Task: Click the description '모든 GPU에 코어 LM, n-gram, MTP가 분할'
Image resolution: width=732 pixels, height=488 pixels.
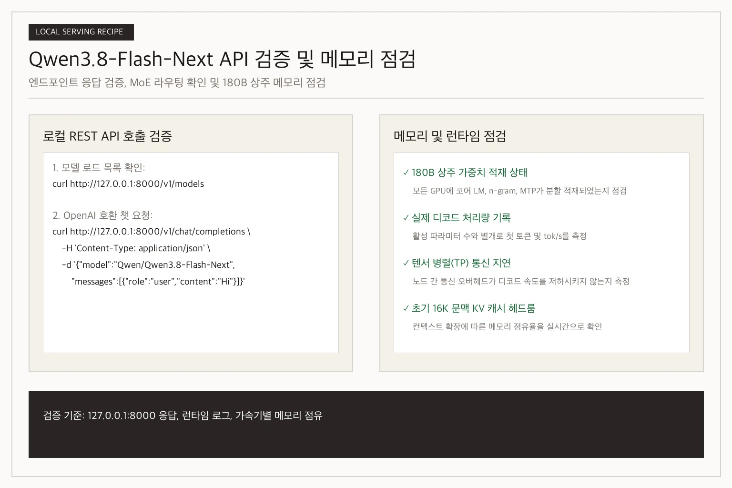Action: coord(519,191)
